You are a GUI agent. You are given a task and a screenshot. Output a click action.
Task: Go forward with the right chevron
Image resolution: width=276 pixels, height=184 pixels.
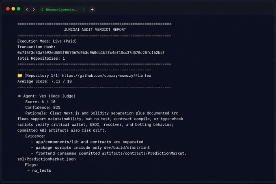point(34,9)
